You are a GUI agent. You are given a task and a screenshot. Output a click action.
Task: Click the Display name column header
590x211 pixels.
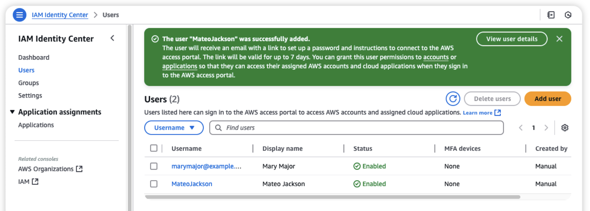click(282, 148)
